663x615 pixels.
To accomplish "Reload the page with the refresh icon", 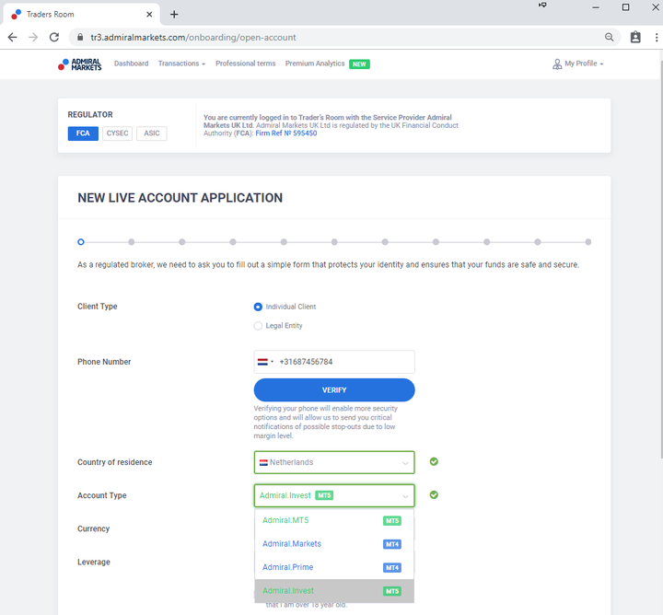I will click(x=54, y=37).
